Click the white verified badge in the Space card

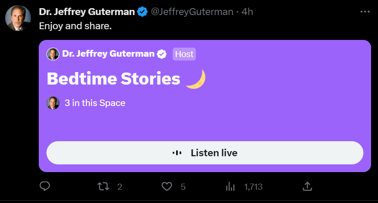coord(162,54)
